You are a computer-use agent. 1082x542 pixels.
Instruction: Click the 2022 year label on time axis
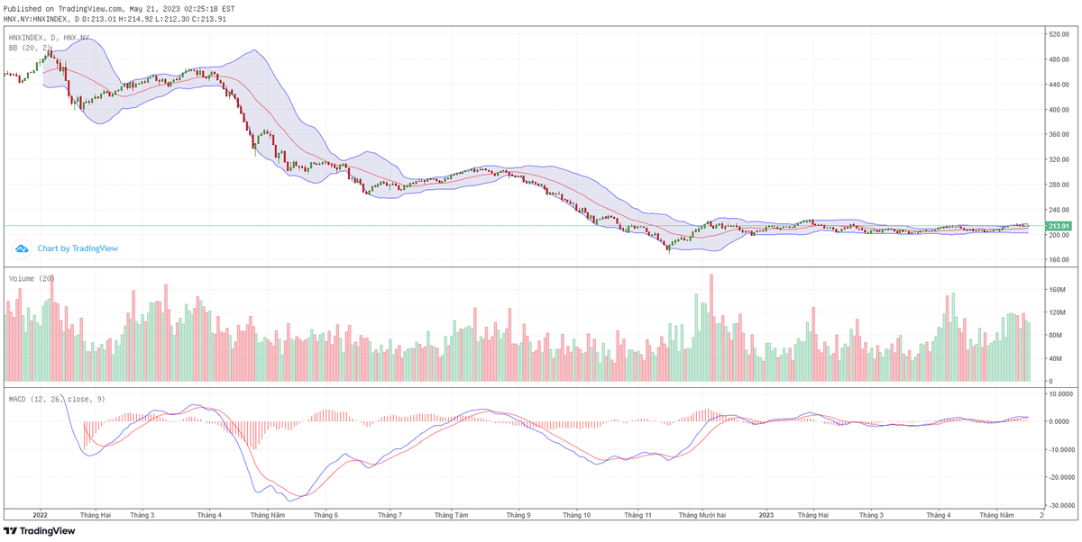pyautogui.click(x=40, y=515)
